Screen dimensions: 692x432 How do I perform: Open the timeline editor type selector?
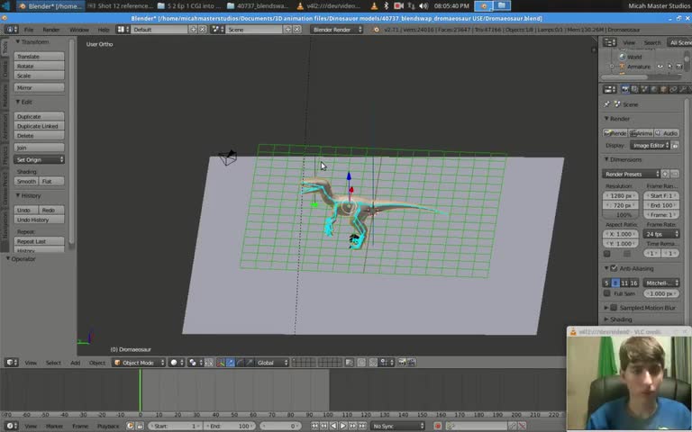(12, 426)
